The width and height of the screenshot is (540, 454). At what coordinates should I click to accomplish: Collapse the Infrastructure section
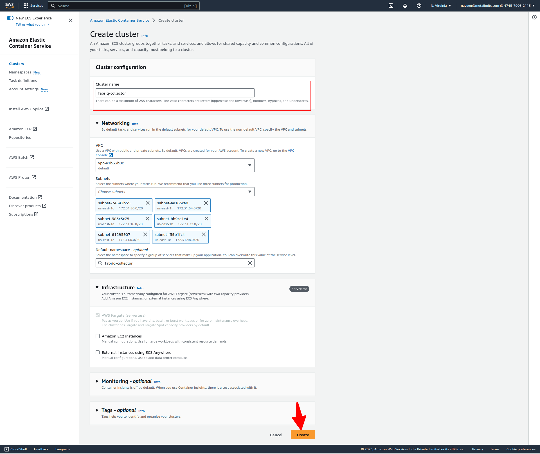[97, 288]
